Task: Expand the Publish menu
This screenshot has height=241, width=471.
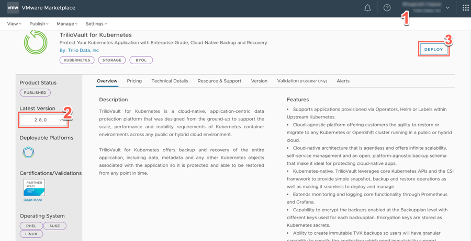Action: click(x=39, y=24)
